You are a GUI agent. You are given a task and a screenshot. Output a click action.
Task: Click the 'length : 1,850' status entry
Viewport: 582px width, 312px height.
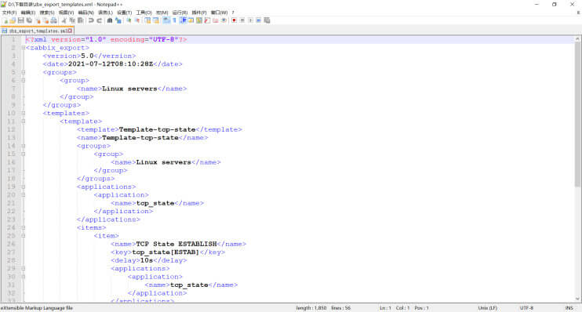(x=311, y=308)
